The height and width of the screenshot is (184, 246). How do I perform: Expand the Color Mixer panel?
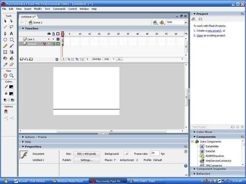tap(194, 132)
